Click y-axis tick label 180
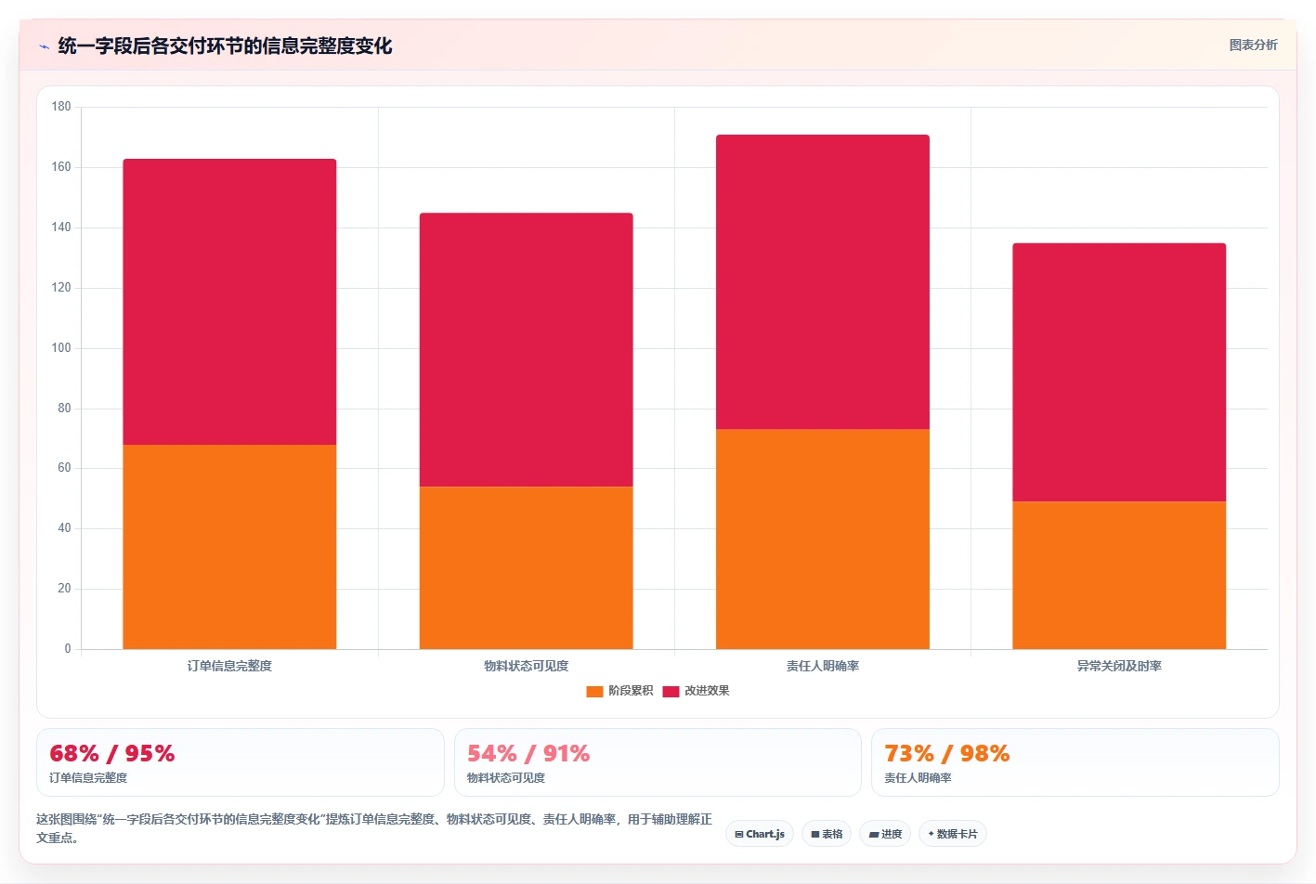The height and width of the screenshot is (884, 1316). pyautogui.click(x=61, y=107)
